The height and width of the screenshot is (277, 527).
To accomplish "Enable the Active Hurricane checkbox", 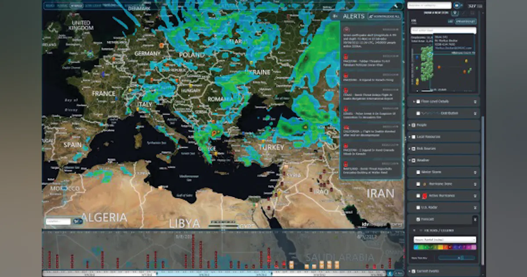I will tap(418, 195).
